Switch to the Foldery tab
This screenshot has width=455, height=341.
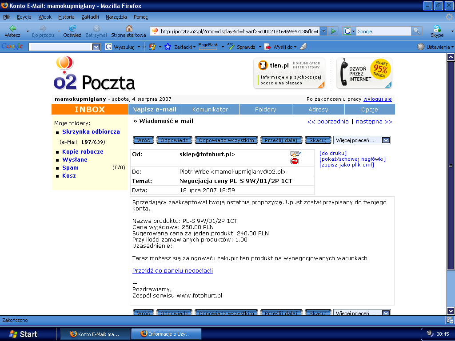tap(266, 109)
